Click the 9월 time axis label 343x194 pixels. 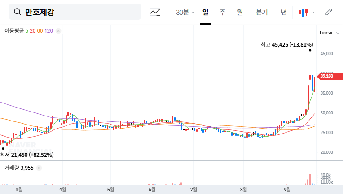coord(287,190)
